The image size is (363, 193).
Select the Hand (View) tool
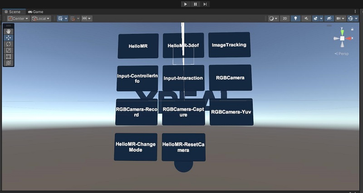[9, 32]
